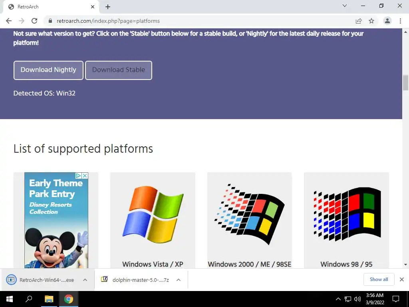409x307 pixels.
Task: Download the Stable build
Action: [x=118, y=70]
